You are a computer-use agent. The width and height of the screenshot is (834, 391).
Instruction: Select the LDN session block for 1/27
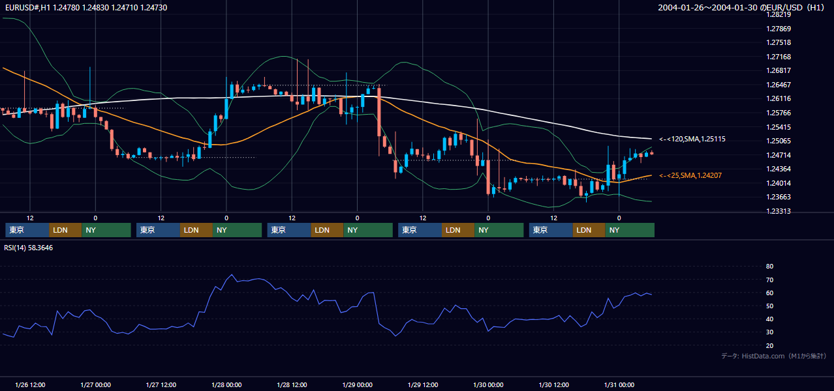(x=196, y=230)
